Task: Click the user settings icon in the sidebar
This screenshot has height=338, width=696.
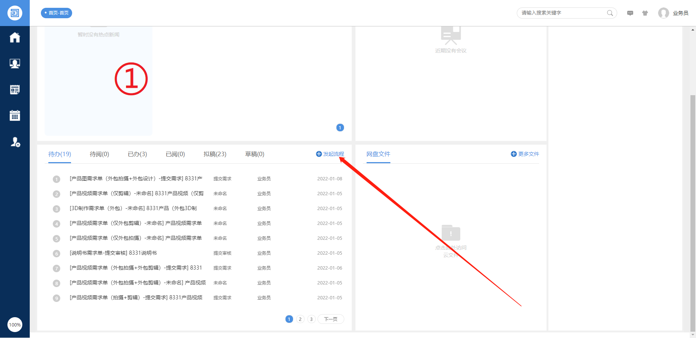Action: point(15,142)
